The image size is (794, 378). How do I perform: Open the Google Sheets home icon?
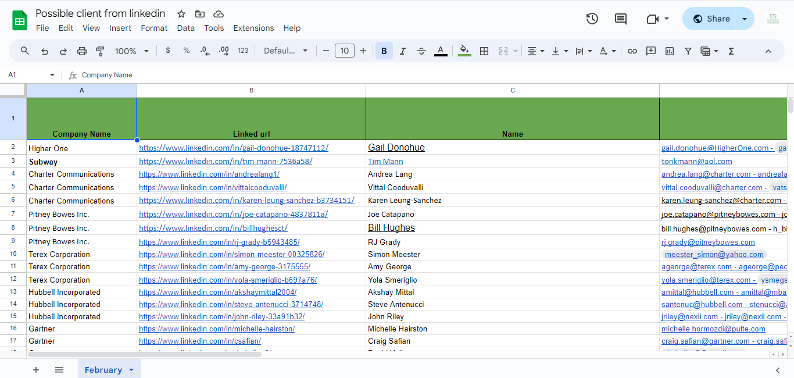point(20,20)
